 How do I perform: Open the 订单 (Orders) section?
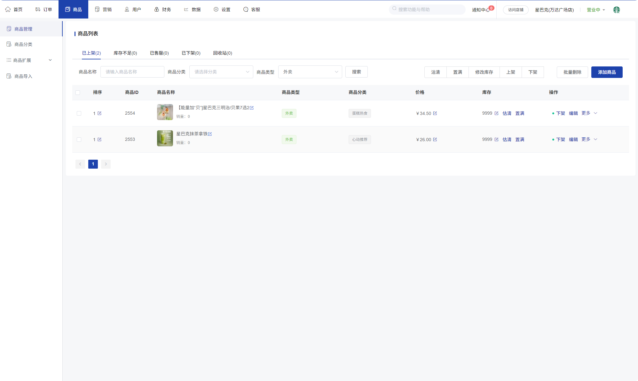point(44,9)
